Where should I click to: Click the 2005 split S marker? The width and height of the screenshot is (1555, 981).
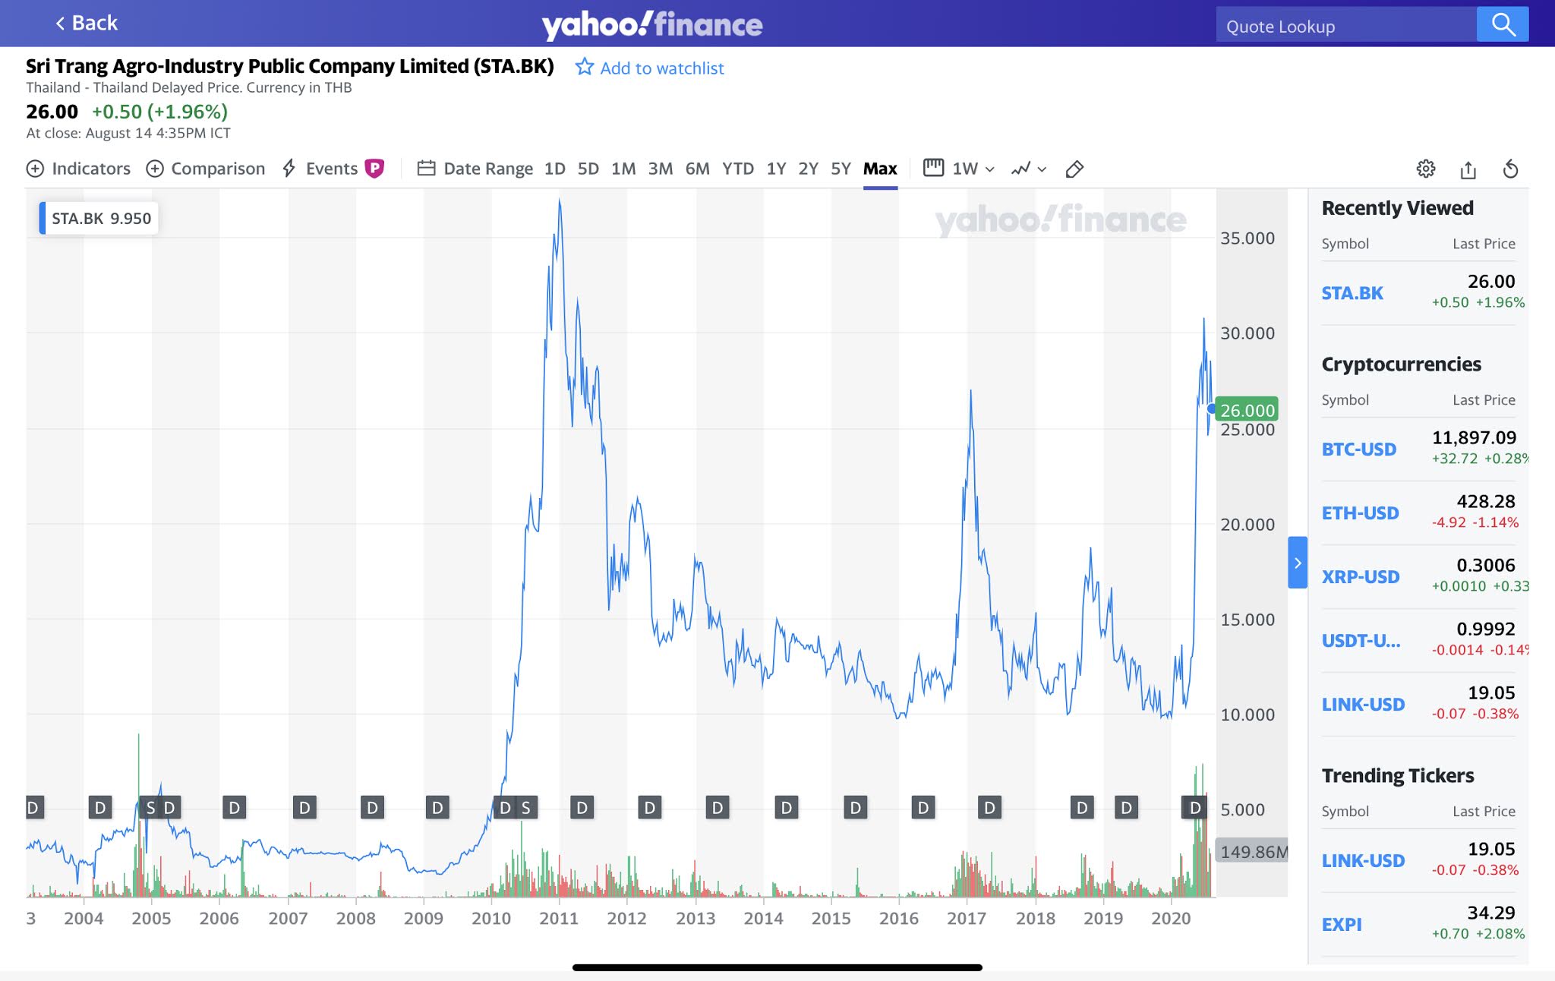150,808
